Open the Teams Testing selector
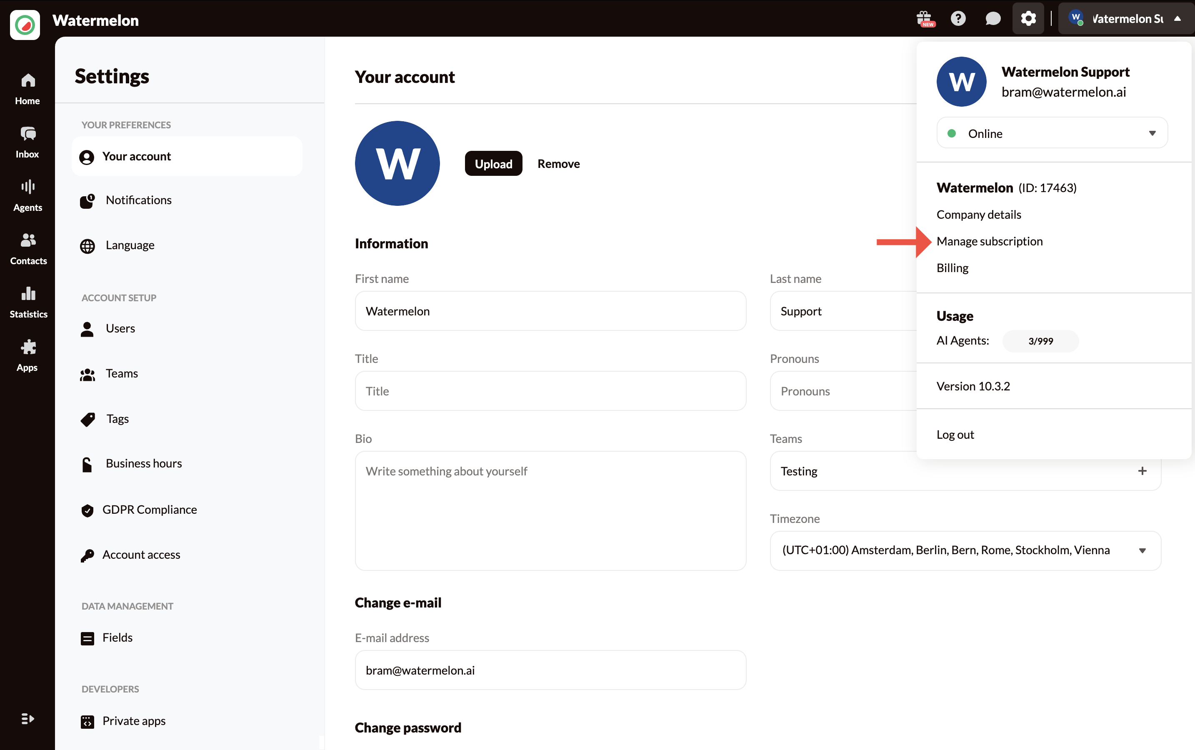This screenshot has height=750, width=1195. pos(965,471)
